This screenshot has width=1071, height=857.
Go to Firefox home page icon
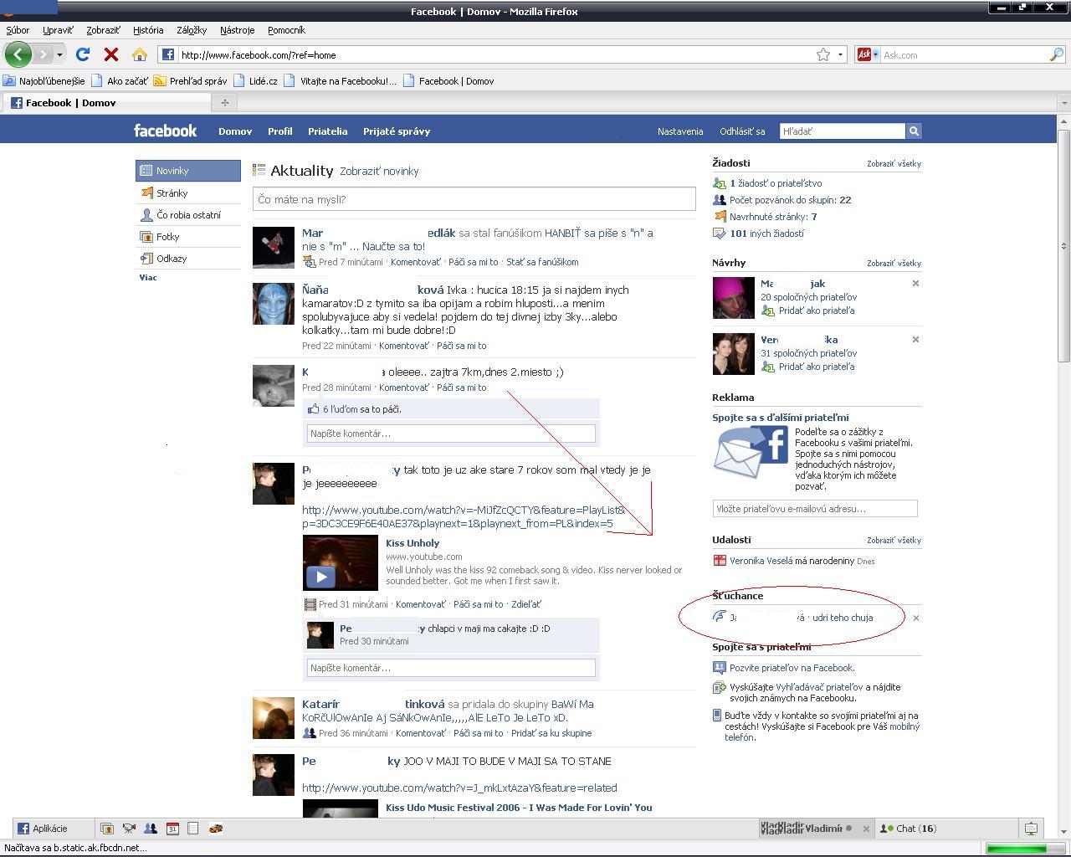140,54
